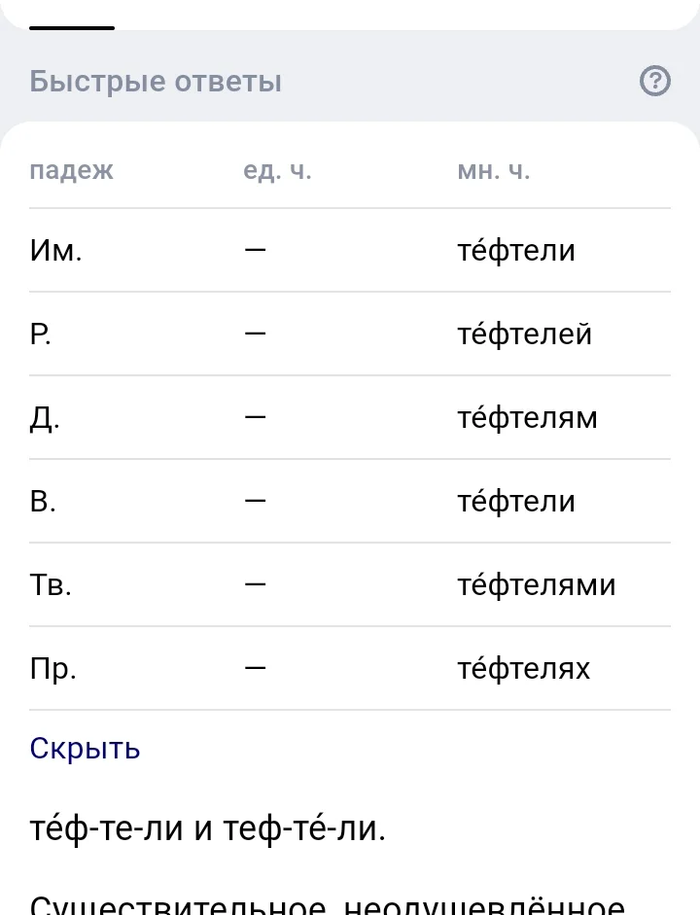This screenshot has height=915, width=700.
Task: Select the В. case row label
Action: (x=43, y=502)
